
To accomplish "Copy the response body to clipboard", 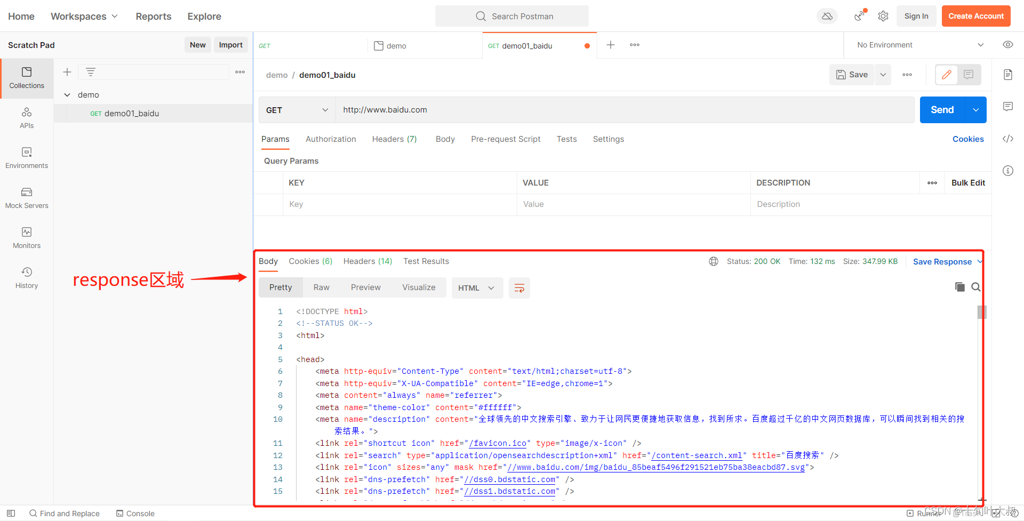I will pyautogui.click(x=960, y=287).
